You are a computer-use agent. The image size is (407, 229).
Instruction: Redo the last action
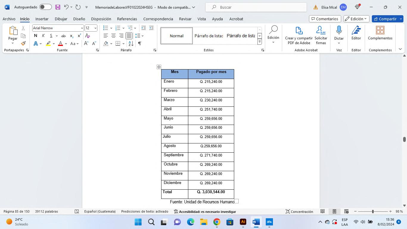coord(78,7)
